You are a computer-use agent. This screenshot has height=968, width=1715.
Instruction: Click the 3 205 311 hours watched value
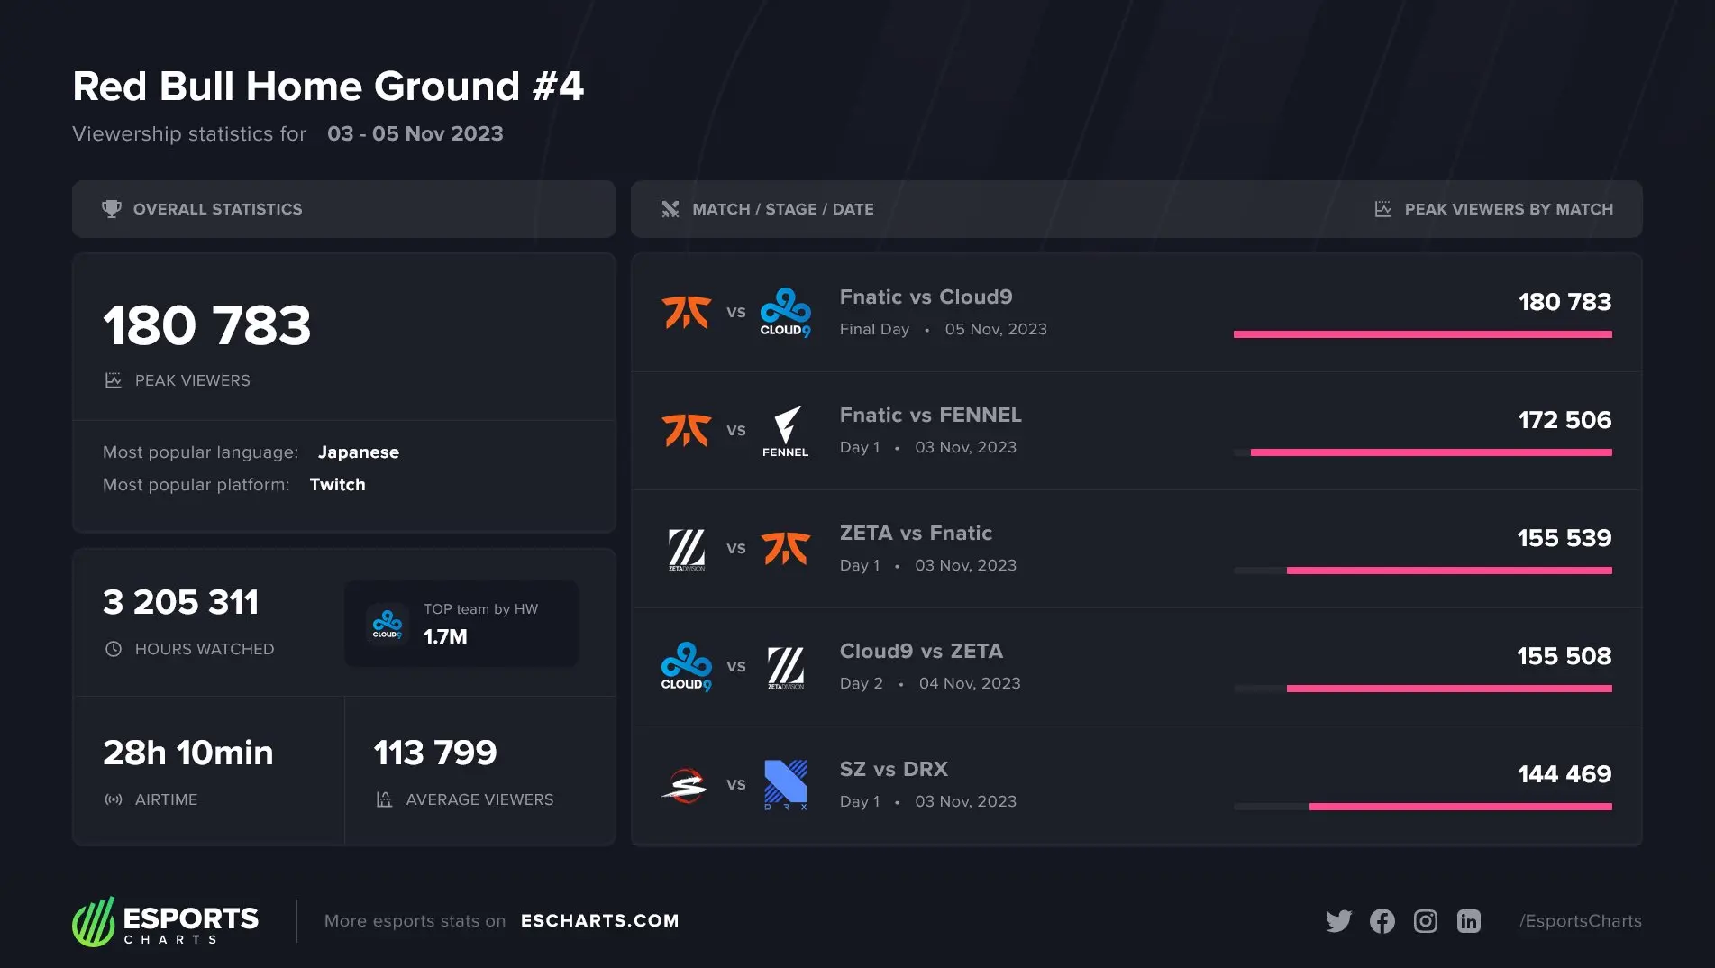181,602
